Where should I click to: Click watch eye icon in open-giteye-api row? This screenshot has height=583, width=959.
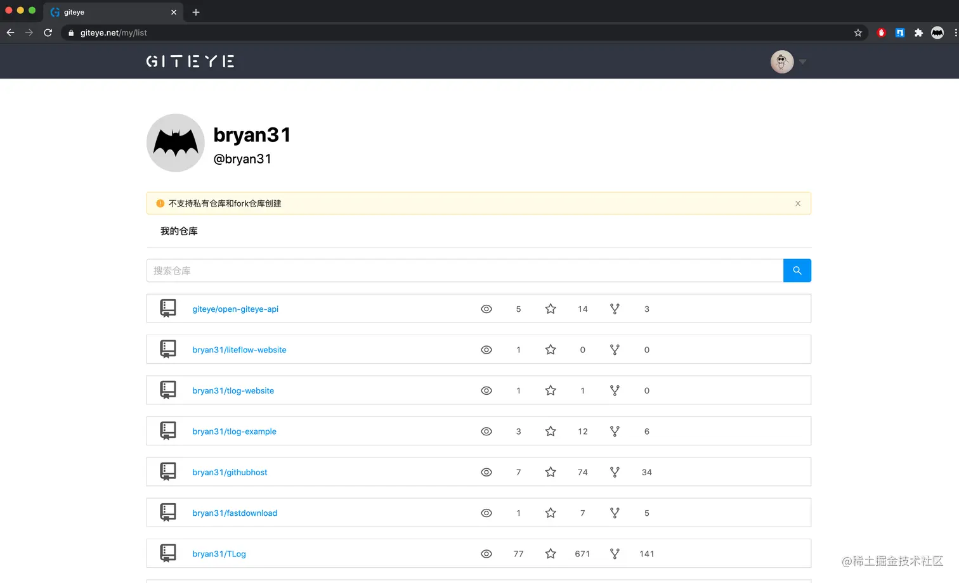486,309
